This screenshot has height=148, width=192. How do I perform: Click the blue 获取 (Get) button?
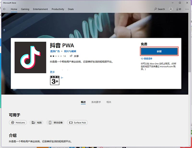point(159,51)
